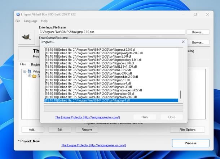
Task: Select log line for libgnutlsxx-28.dll
Action: click(111, 94)
